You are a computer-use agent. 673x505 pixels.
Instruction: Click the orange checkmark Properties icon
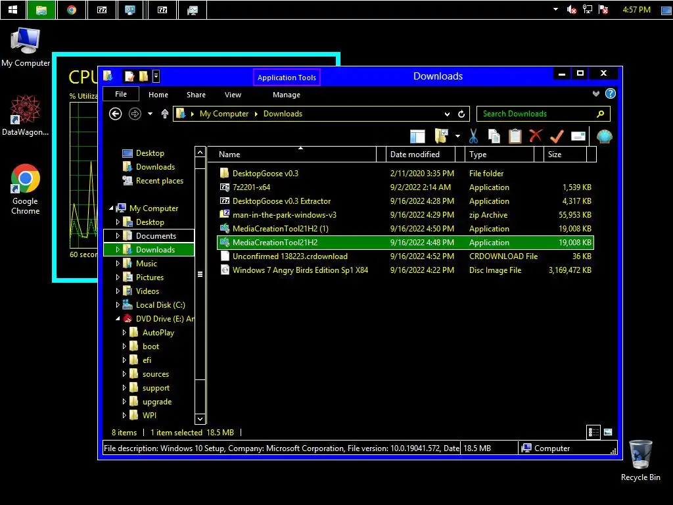pos(556,136)
